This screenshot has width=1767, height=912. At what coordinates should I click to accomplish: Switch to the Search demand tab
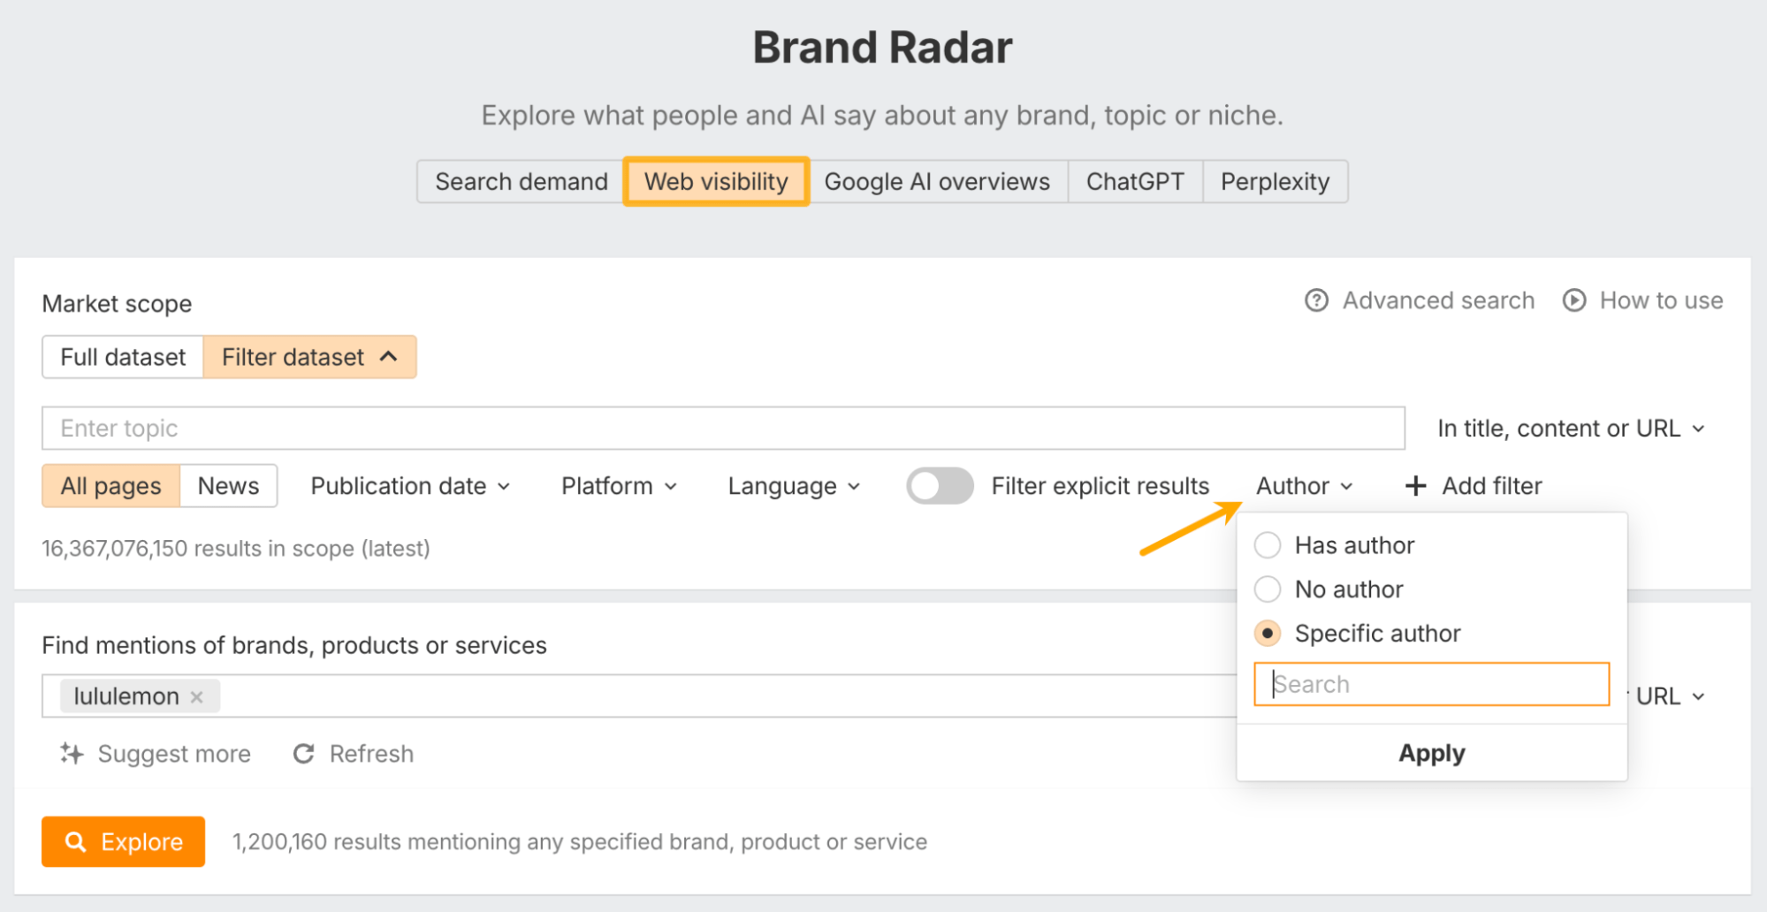tap(521, 182)
